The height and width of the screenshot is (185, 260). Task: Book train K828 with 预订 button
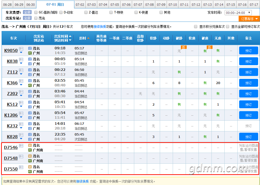[249, 137]
